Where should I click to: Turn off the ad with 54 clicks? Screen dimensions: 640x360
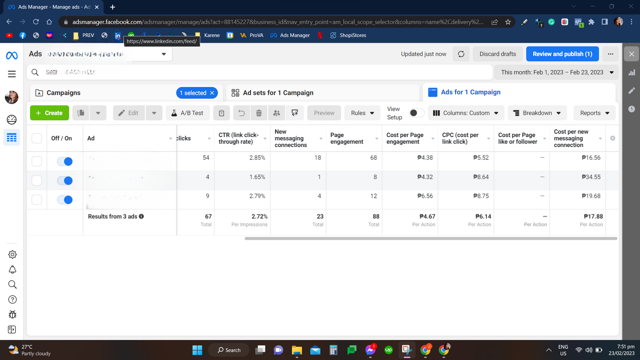(65, 161)
